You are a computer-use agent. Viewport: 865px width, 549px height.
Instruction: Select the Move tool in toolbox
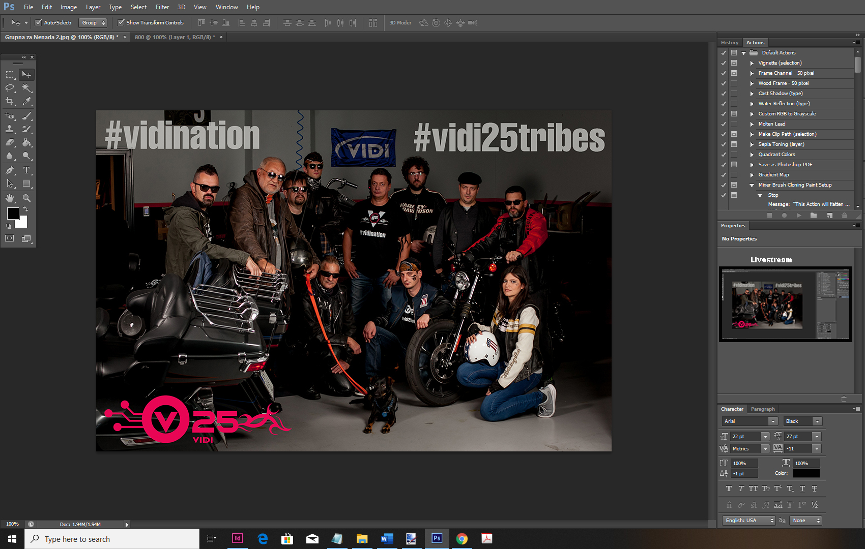(26, 75)
